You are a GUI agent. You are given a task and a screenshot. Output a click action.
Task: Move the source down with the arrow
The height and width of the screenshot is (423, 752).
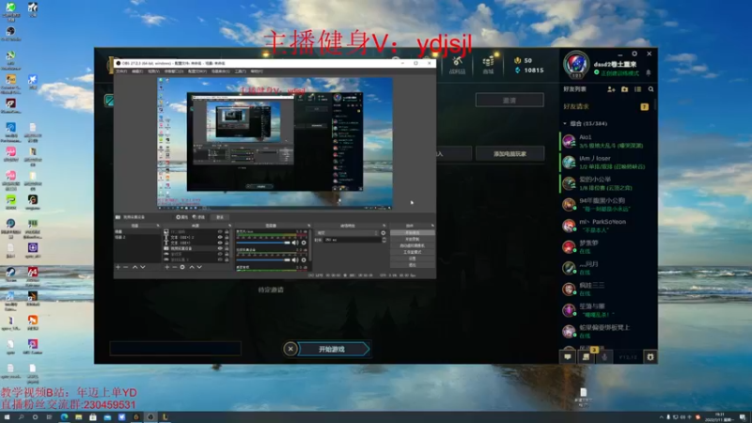point(199,267)
